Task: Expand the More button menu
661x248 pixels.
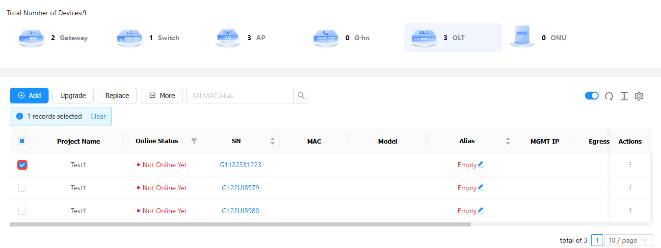Action: point(161,96)
